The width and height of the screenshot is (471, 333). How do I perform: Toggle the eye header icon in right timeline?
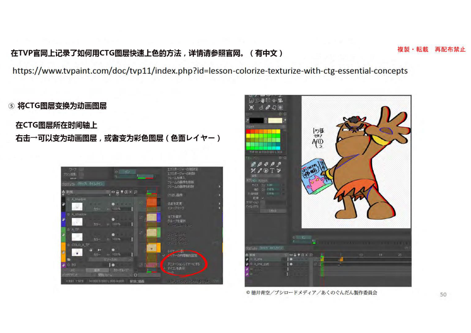pos(291,255)
